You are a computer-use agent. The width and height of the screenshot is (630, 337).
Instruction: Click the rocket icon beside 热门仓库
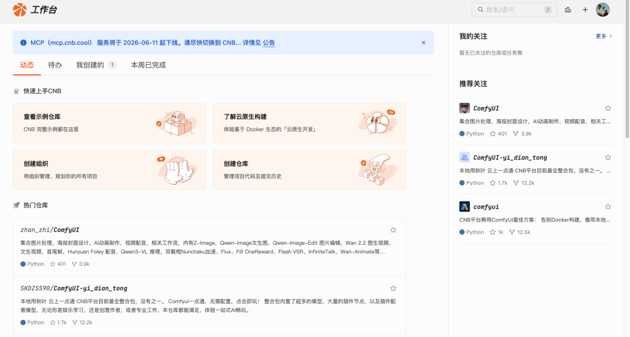tap(16, 205)
